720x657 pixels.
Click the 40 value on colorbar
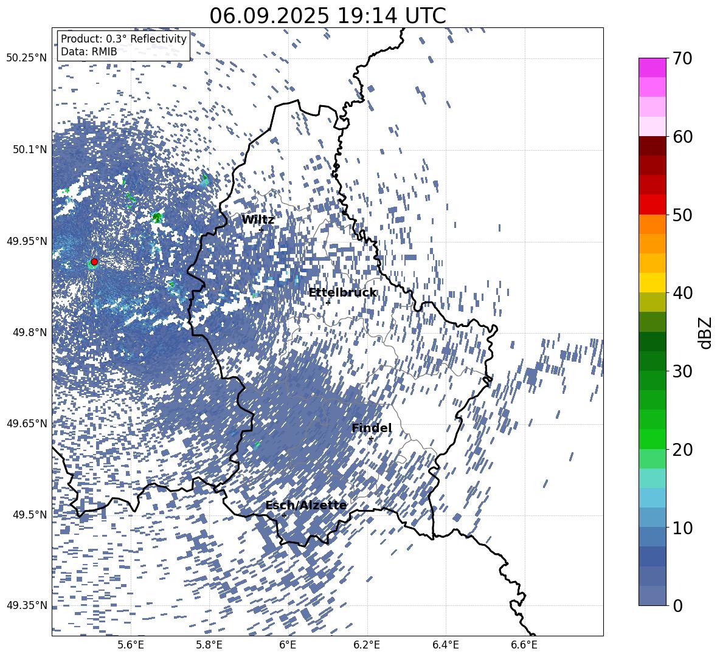(682, 293)
